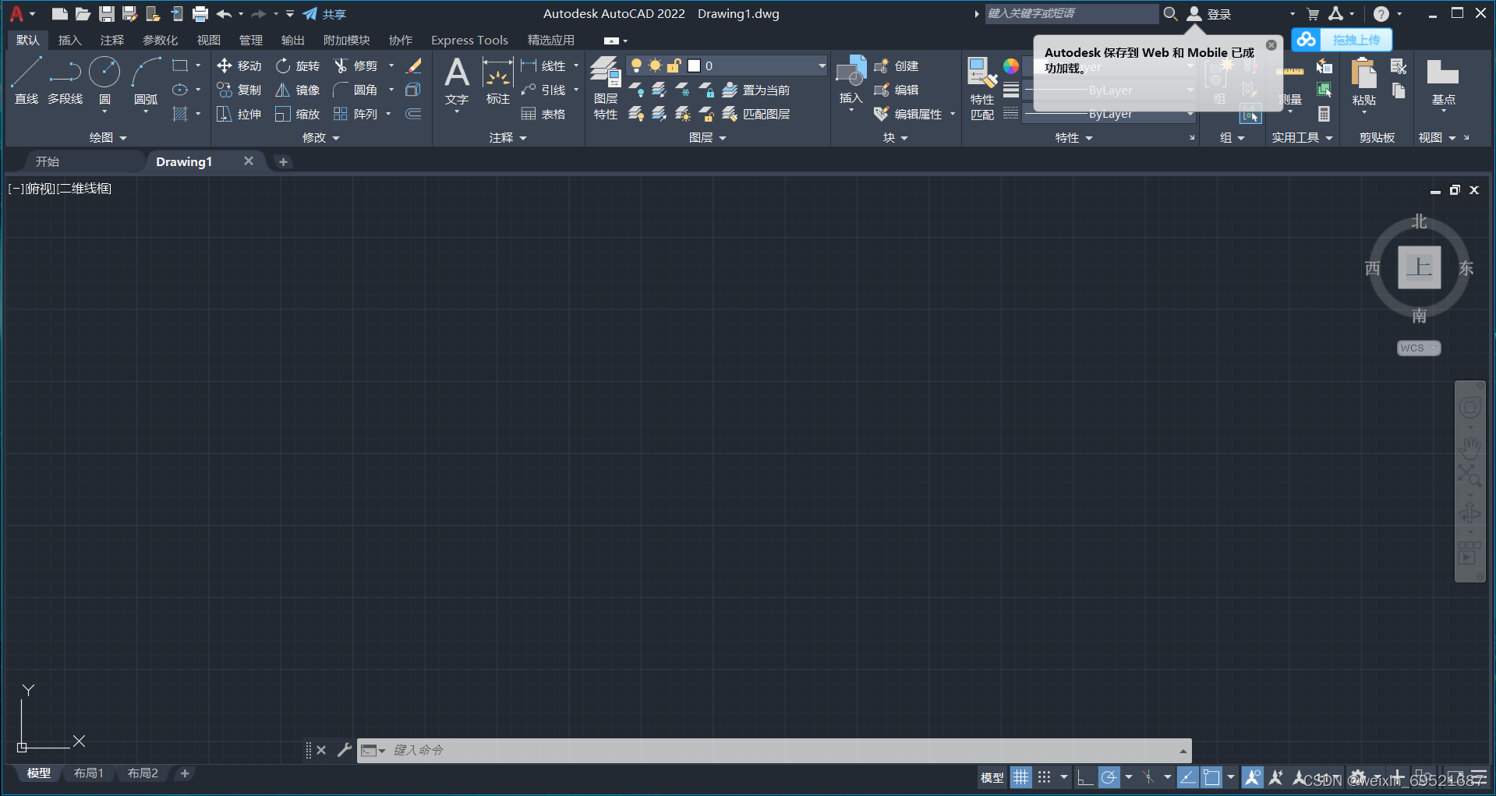
Task: Click the explode tool box icon
Action: (x=414, y=90)
